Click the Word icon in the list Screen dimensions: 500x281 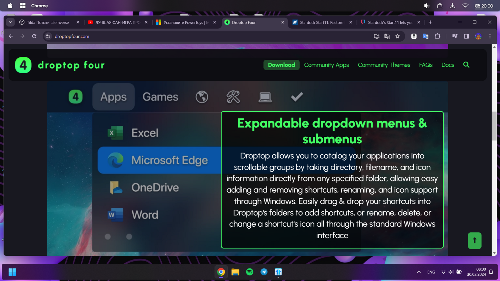point(115,215)
